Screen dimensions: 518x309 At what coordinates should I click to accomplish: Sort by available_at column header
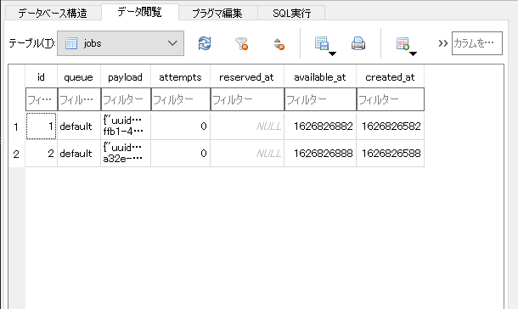tap(320, 77)
